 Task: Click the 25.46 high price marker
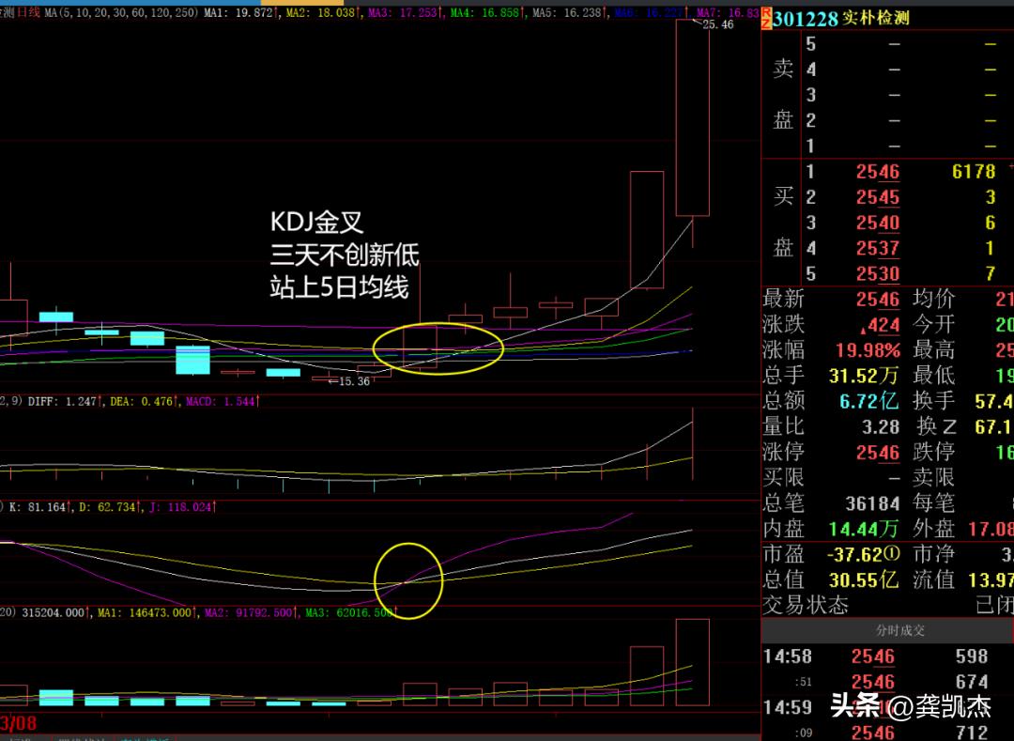pyautogui.click(x=718, y=24)
